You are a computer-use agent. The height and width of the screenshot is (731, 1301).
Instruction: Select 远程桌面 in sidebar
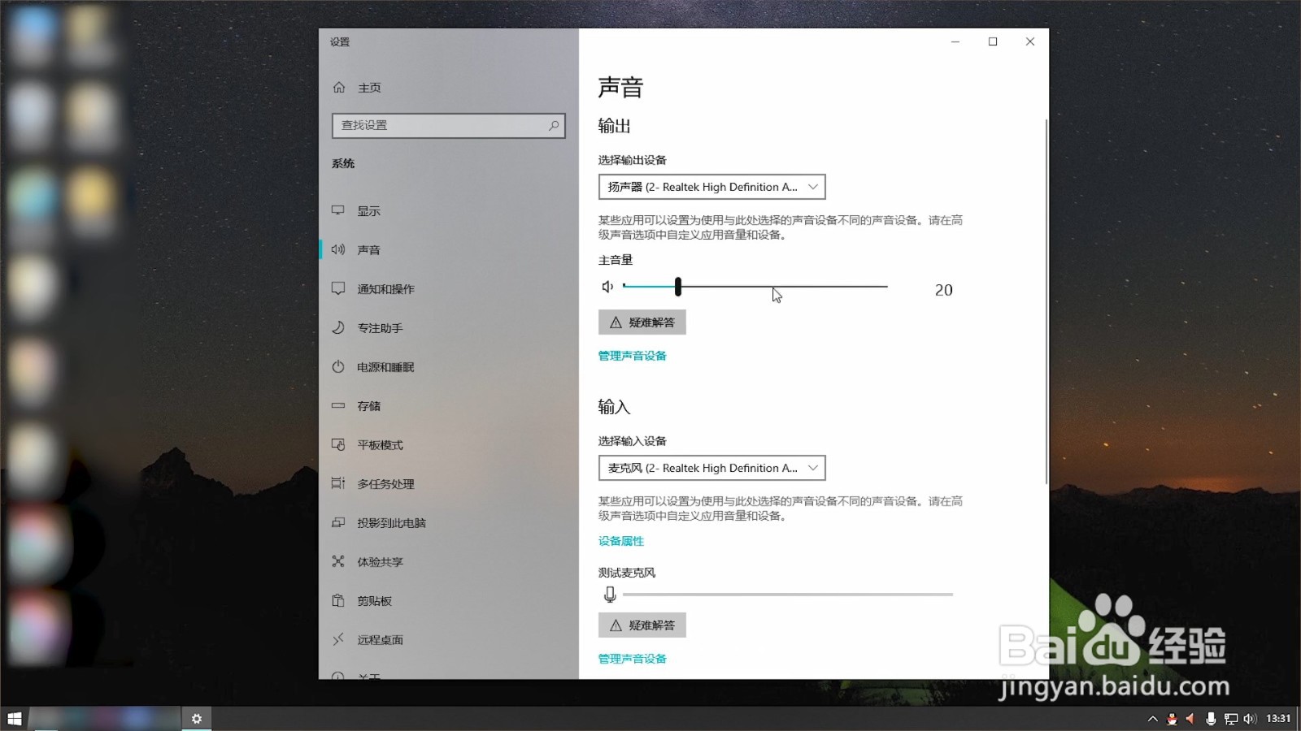click(x=381, y=640)
